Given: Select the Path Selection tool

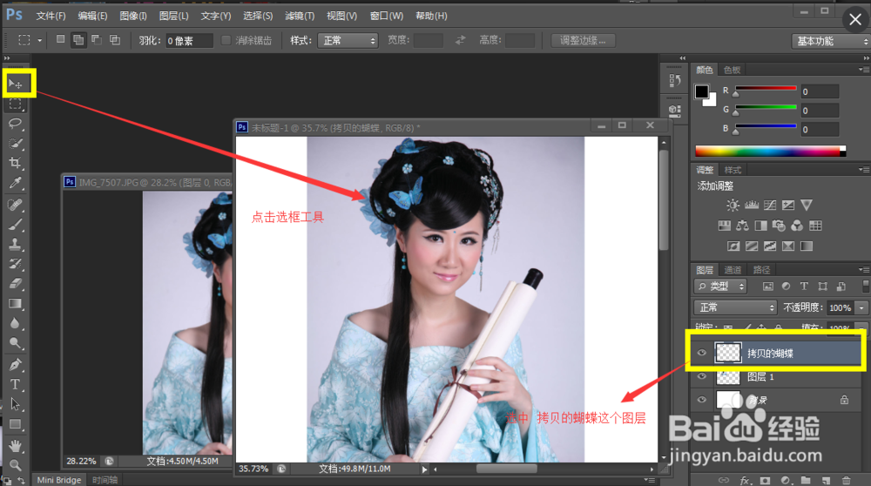Looking at the screenshot, I should click(16, 404).
